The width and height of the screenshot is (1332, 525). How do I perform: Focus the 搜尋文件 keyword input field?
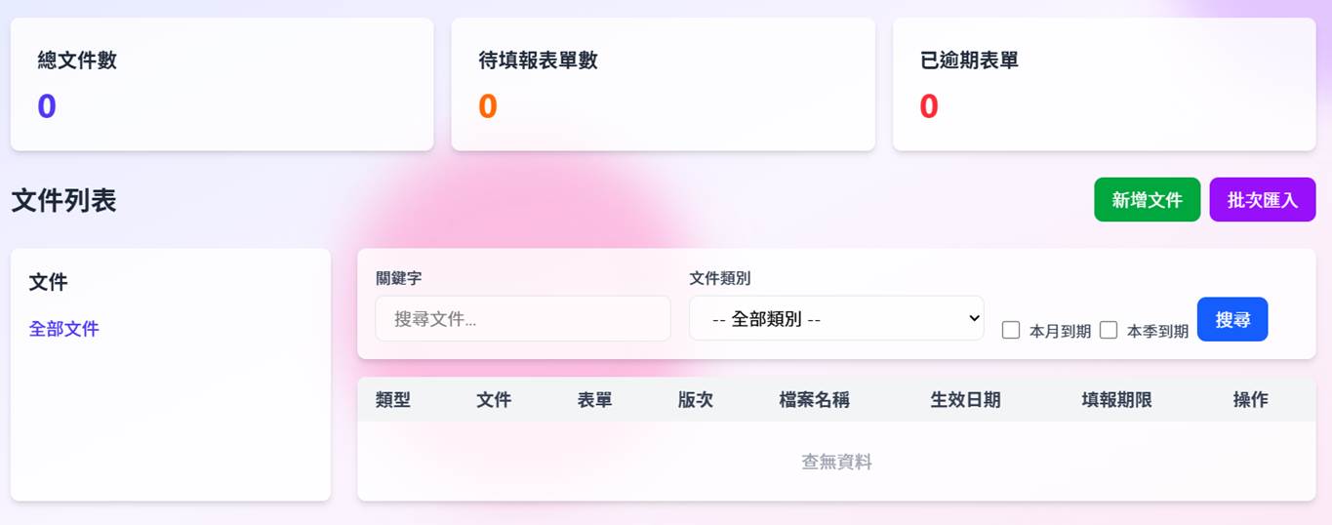523,319
